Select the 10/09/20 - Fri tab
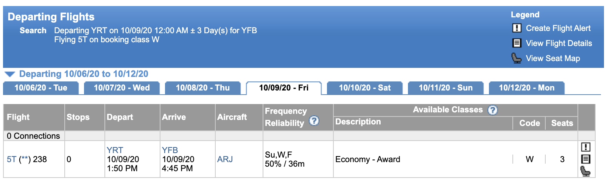 tap(284, 88)
